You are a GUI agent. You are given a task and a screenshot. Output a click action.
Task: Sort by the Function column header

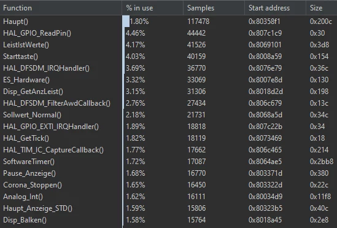(x=61, y=8)
